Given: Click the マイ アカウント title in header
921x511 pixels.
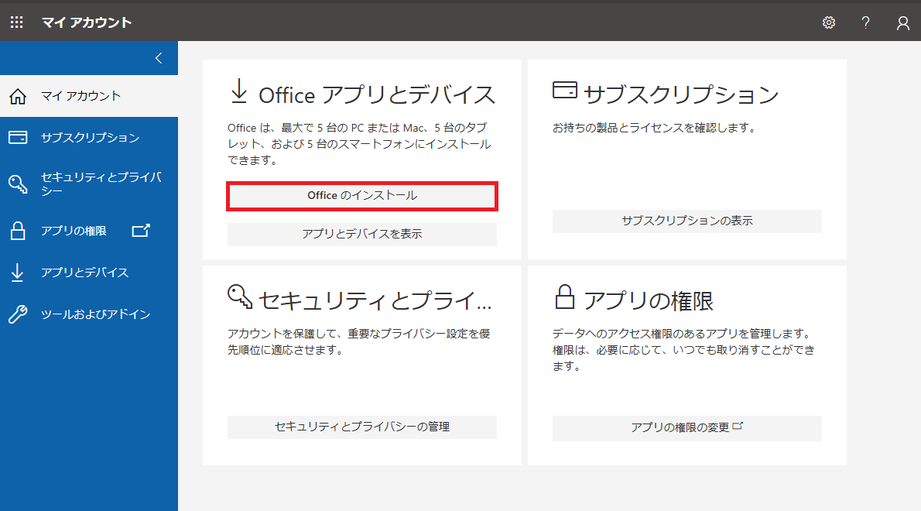Looking at the screenshot, I should click(x=87, y=22).
